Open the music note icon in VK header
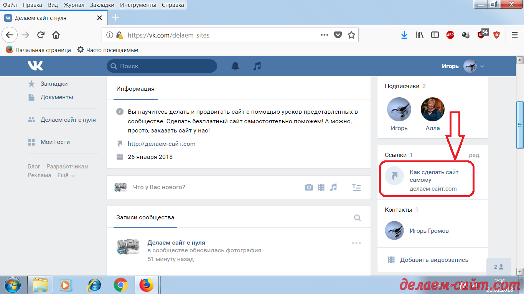This screenshot has width=524, height=294. [257, 66]
